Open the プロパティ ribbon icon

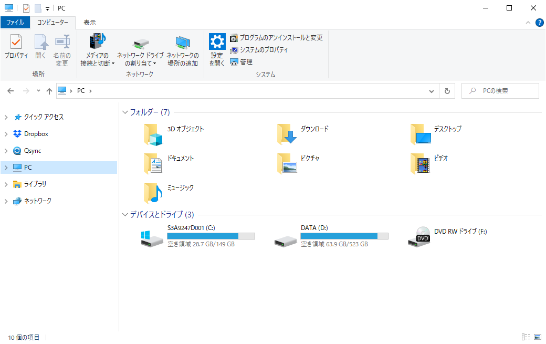coord(16,42)
